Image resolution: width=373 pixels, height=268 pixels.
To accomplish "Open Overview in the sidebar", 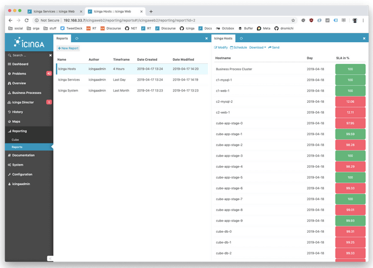I will pyautogui.click(x=29, y=83).
